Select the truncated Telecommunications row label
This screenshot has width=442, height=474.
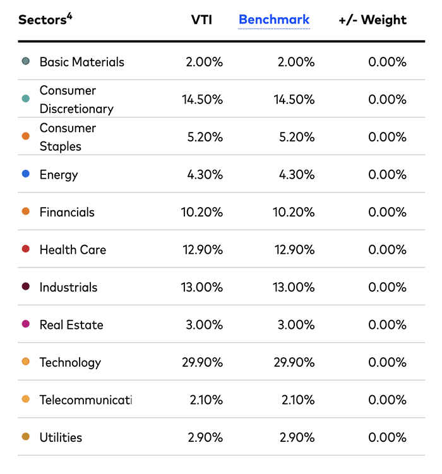[x=85, y=400]
